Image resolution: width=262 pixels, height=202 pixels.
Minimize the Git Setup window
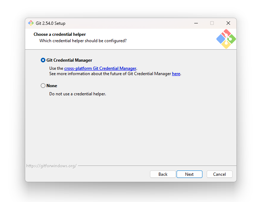tap(196, 23)
